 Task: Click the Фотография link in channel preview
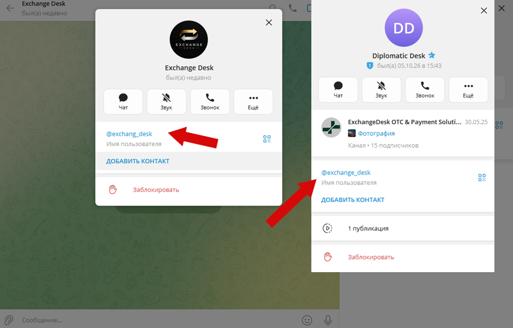376,133
